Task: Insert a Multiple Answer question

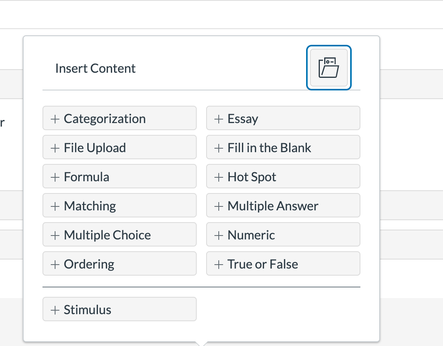Action: (x=283, y=206)
